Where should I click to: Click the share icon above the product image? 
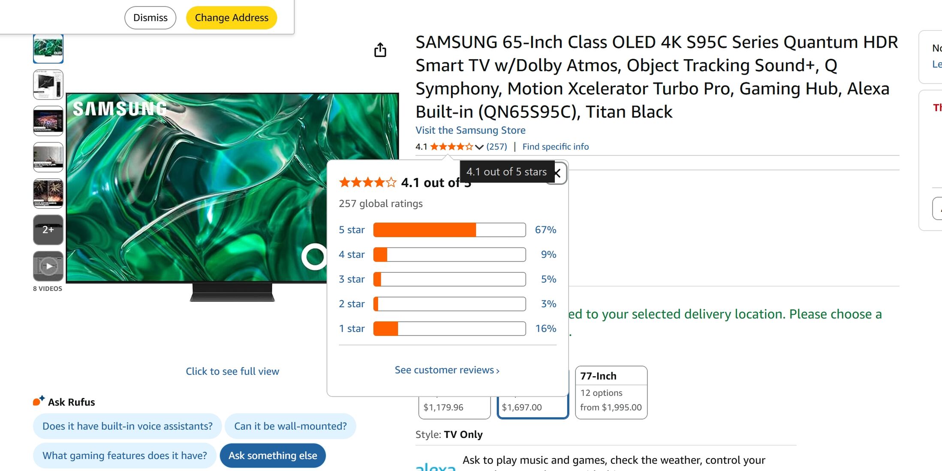380,50
